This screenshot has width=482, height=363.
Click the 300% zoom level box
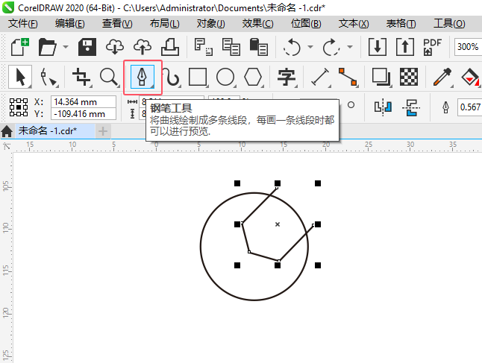pyautogui.click(x=468, y=47)
